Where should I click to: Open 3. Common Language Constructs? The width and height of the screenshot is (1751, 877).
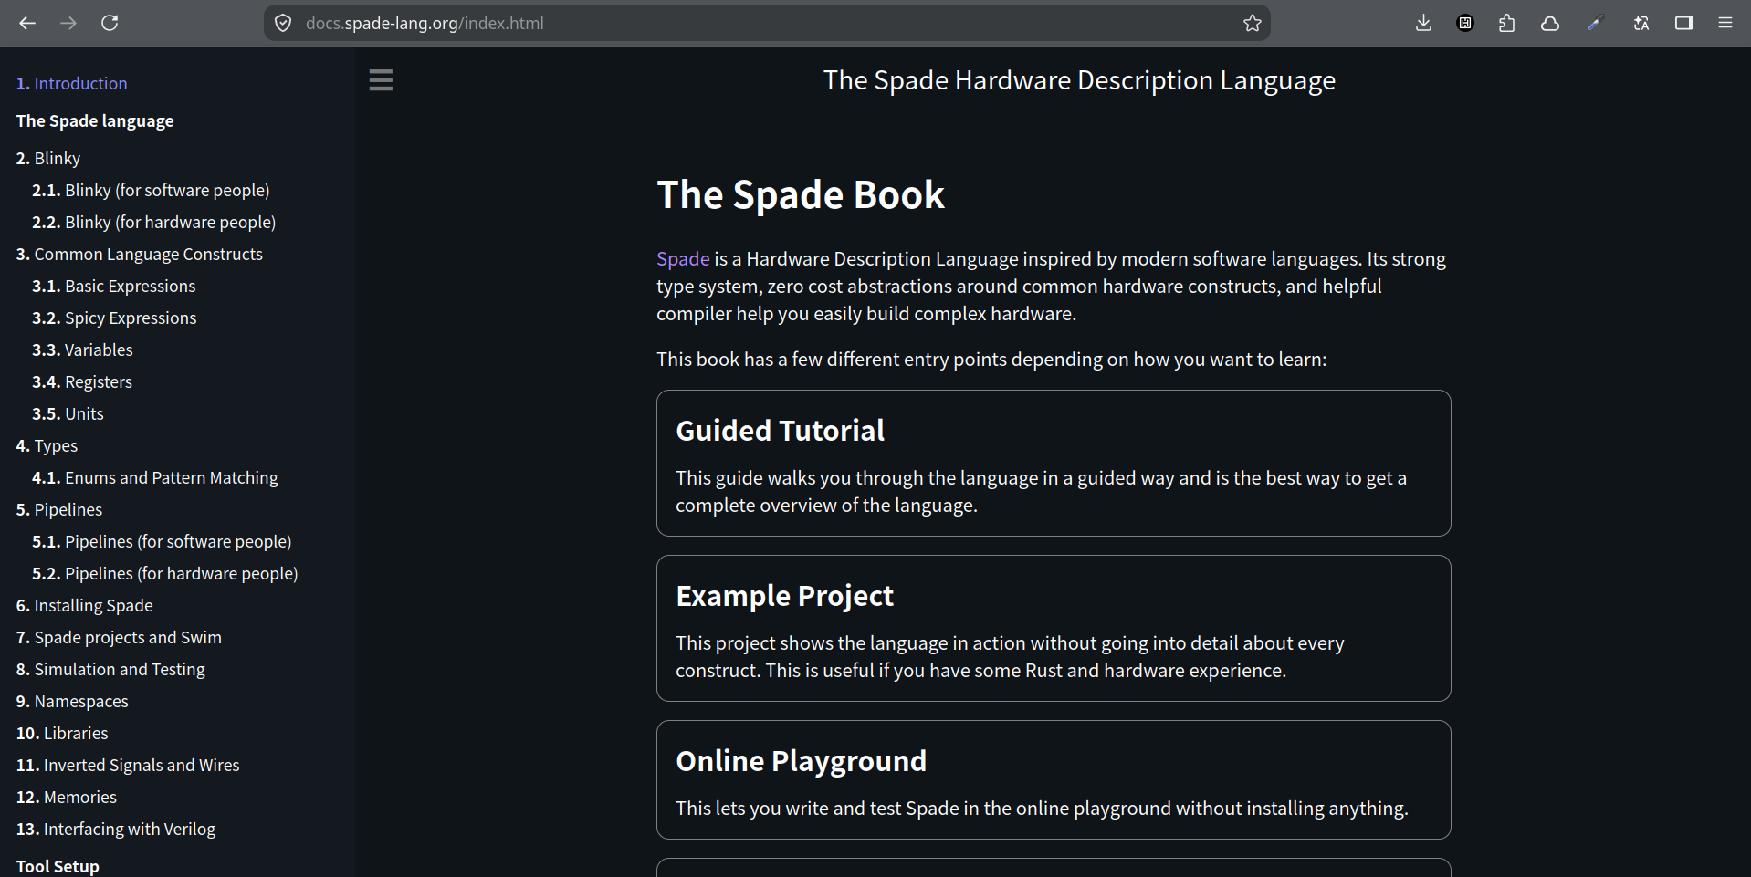[139, 254]
